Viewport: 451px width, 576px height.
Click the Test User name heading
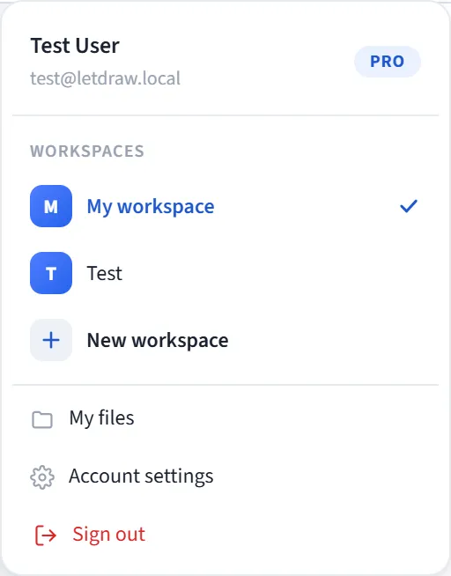[75, 46]
